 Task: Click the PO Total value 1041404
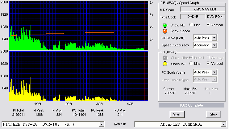(x=79, y=115)
